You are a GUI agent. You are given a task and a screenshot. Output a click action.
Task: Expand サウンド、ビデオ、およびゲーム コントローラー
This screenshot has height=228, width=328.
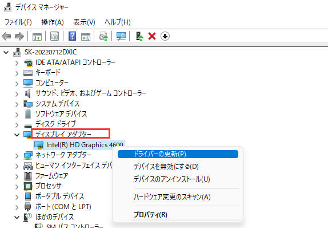point(17,93)
